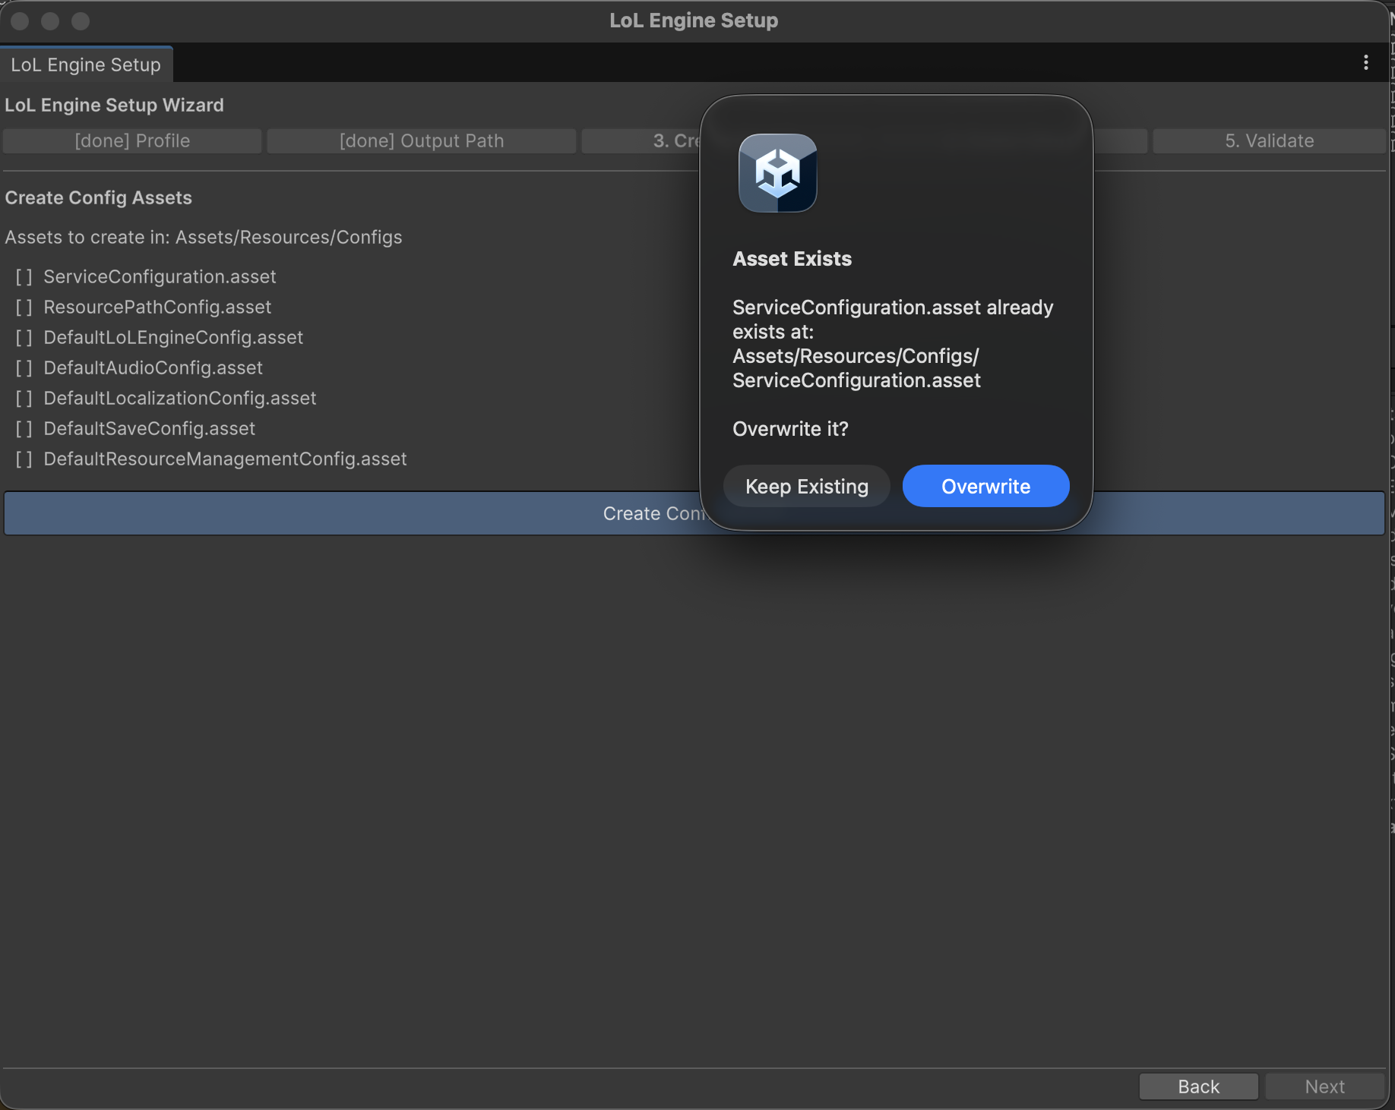
Task: Click the Create Config Assets heading
Action: [99, 197]
